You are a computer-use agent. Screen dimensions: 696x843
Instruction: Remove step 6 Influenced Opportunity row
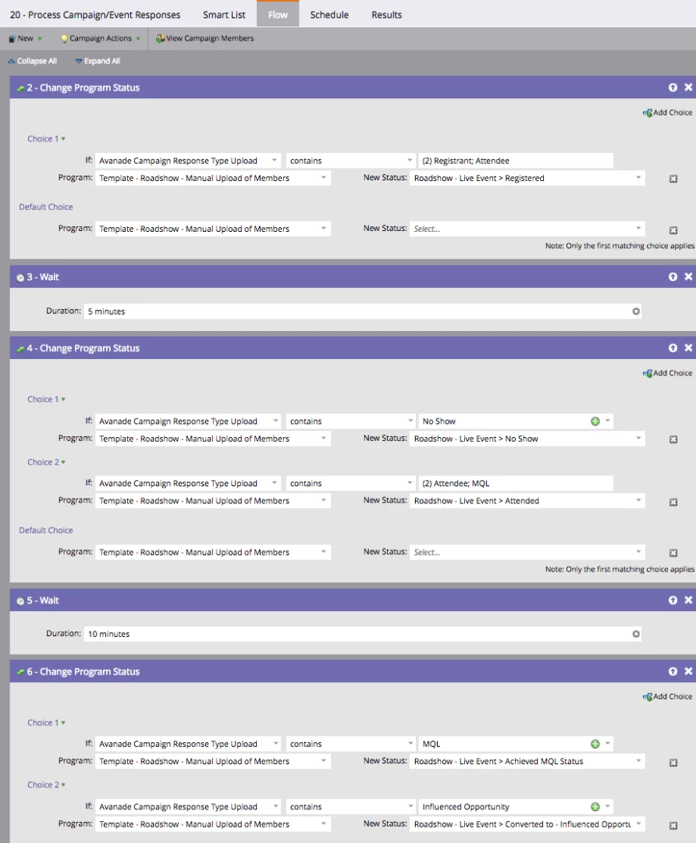(673, 825)
